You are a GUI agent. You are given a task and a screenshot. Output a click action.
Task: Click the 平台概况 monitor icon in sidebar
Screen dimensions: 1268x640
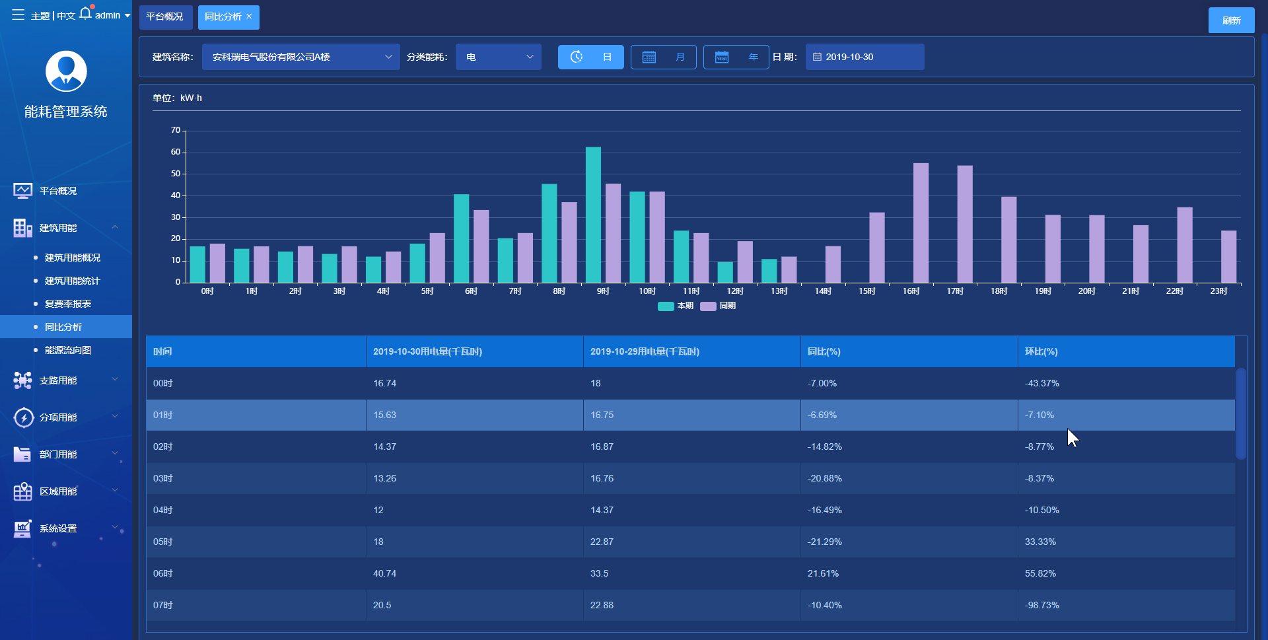23,191
